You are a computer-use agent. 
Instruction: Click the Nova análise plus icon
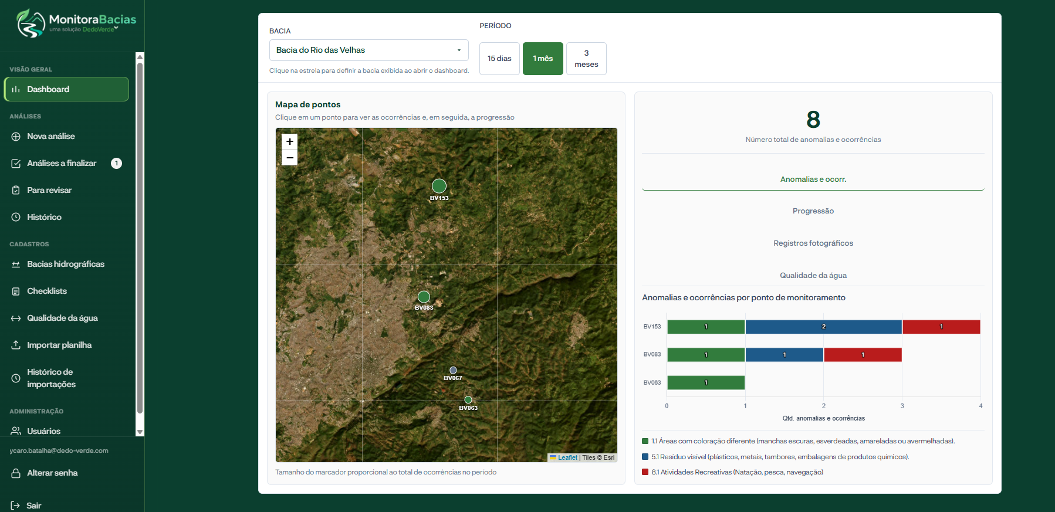tap(16, 136)
